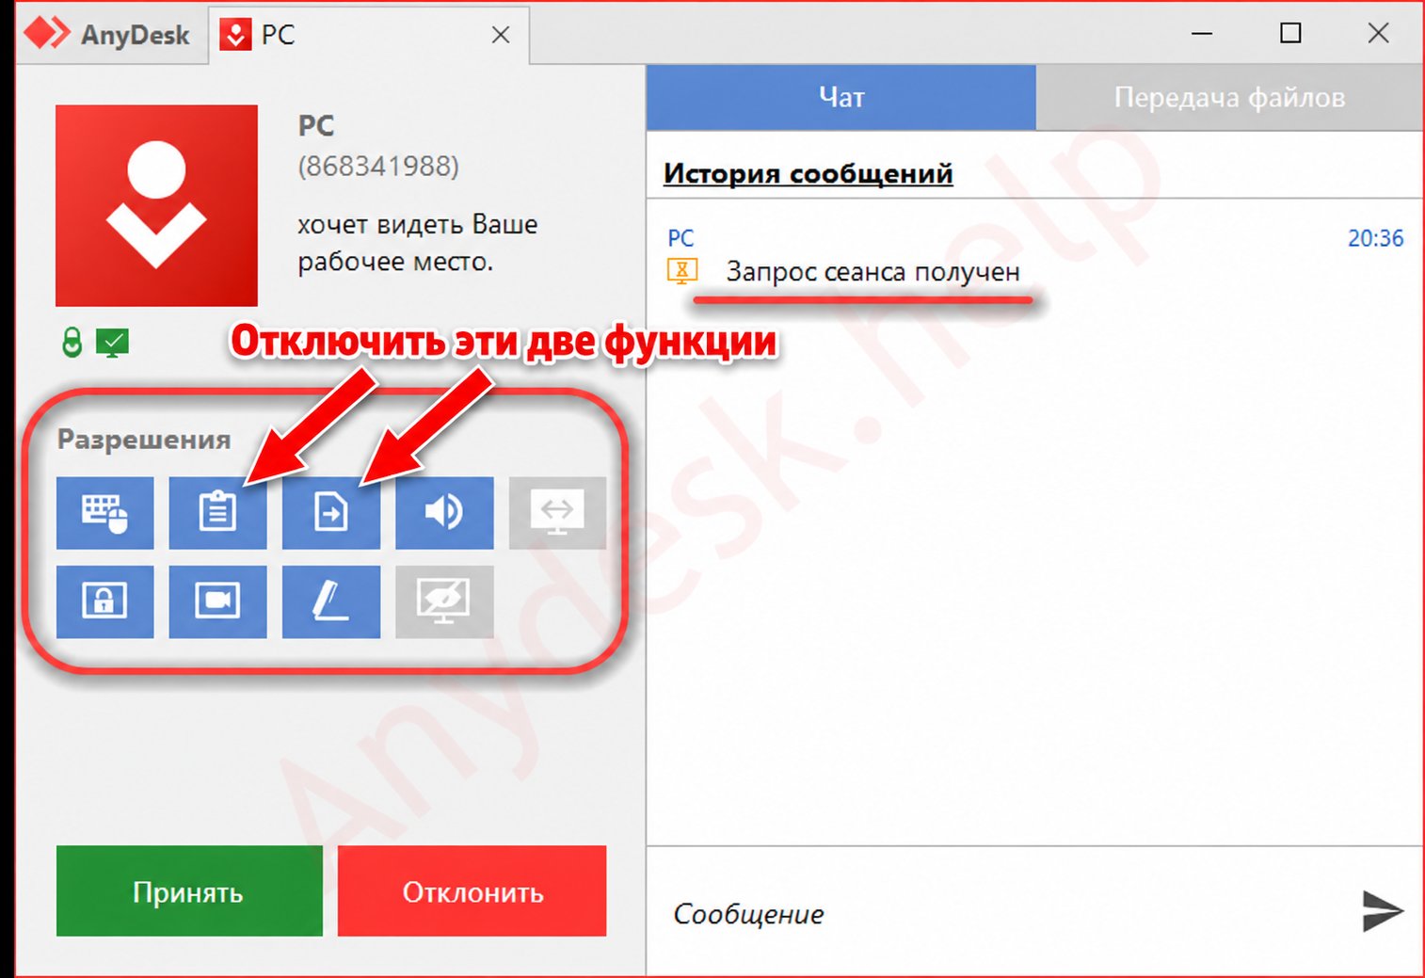
Task: Click the hourglass icon beside session request
Action: click(x=682, y=271)
